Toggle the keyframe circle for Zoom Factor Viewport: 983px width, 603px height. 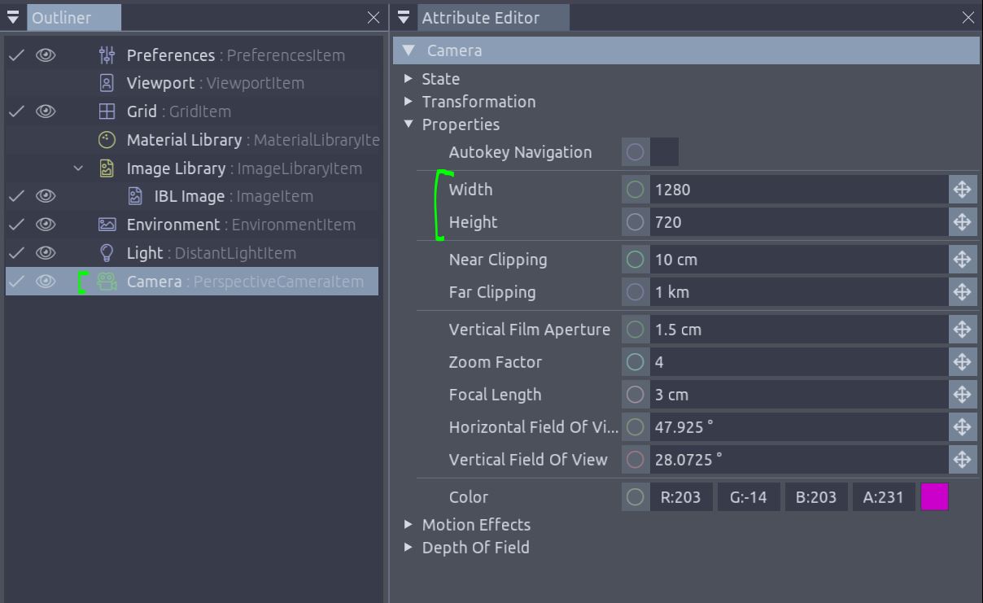point(636,362)
